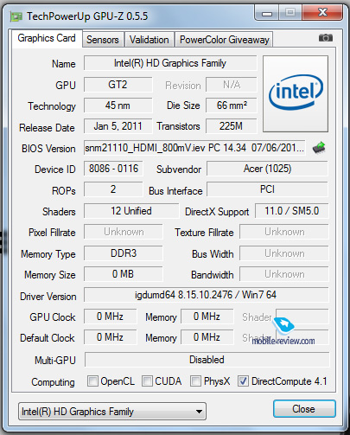Open the Validation tab
The height and width of the screenshot is (435, 350).
point(150,40)
